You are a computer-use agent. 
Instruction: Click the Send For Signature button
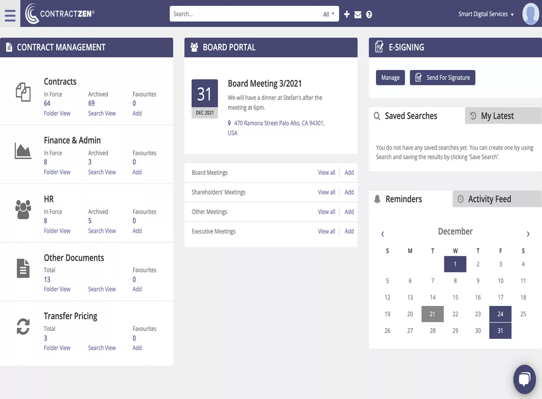(442, 78)
